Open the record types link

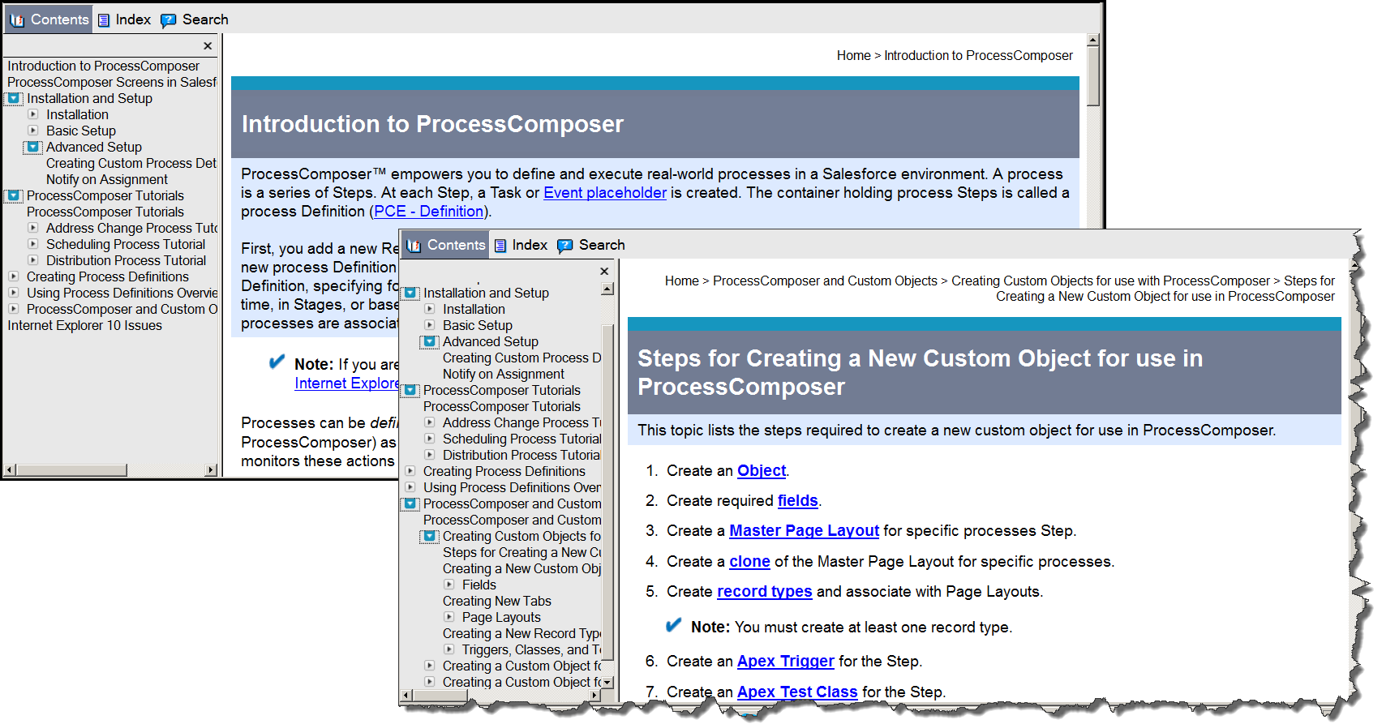pos(764,592)
